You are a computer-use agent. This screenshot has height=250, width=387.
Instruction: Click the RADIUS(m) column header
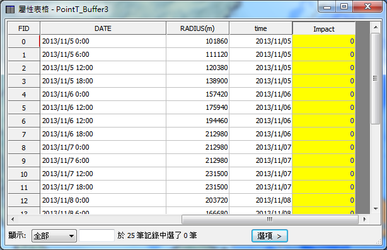point(197,28)
